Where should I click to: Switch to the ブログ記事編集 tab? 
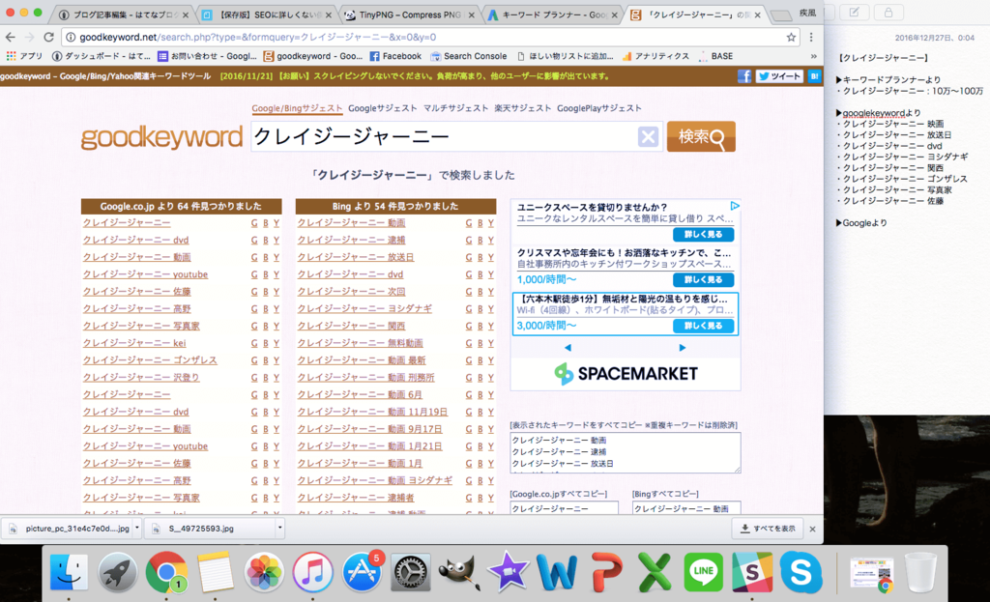tap(123, 14)
